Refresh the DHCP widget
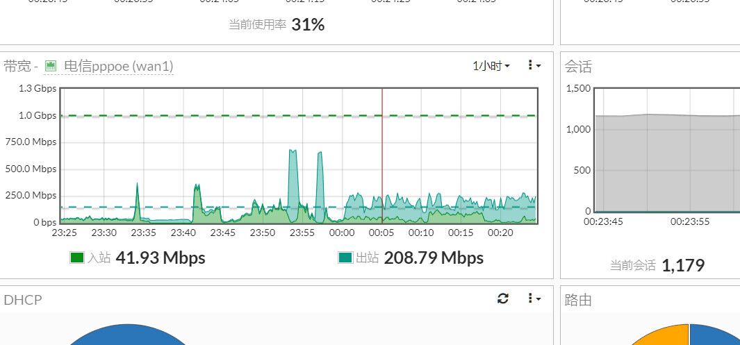740x345 pixels. [x=503, y=298]
